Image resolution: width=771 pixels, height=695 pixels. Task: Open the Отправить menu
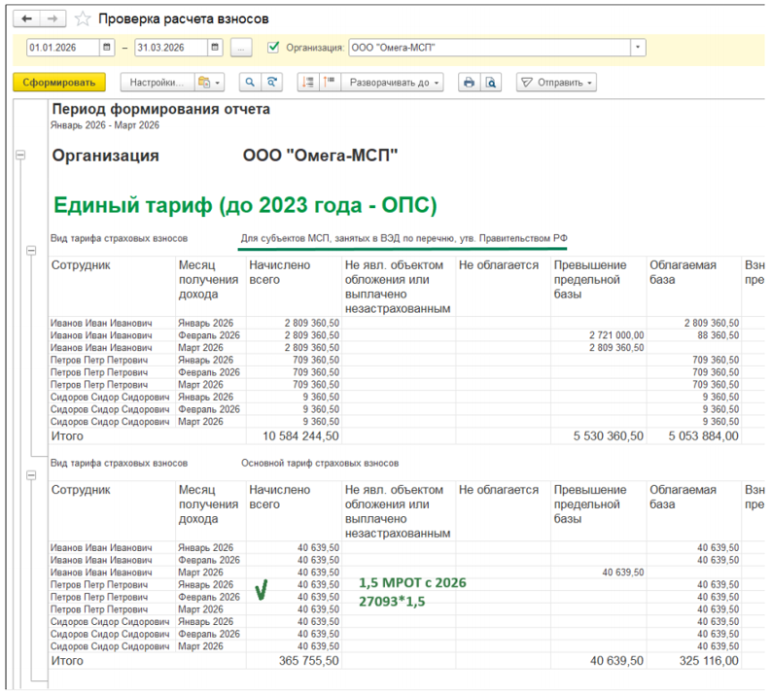pos(556,83)
